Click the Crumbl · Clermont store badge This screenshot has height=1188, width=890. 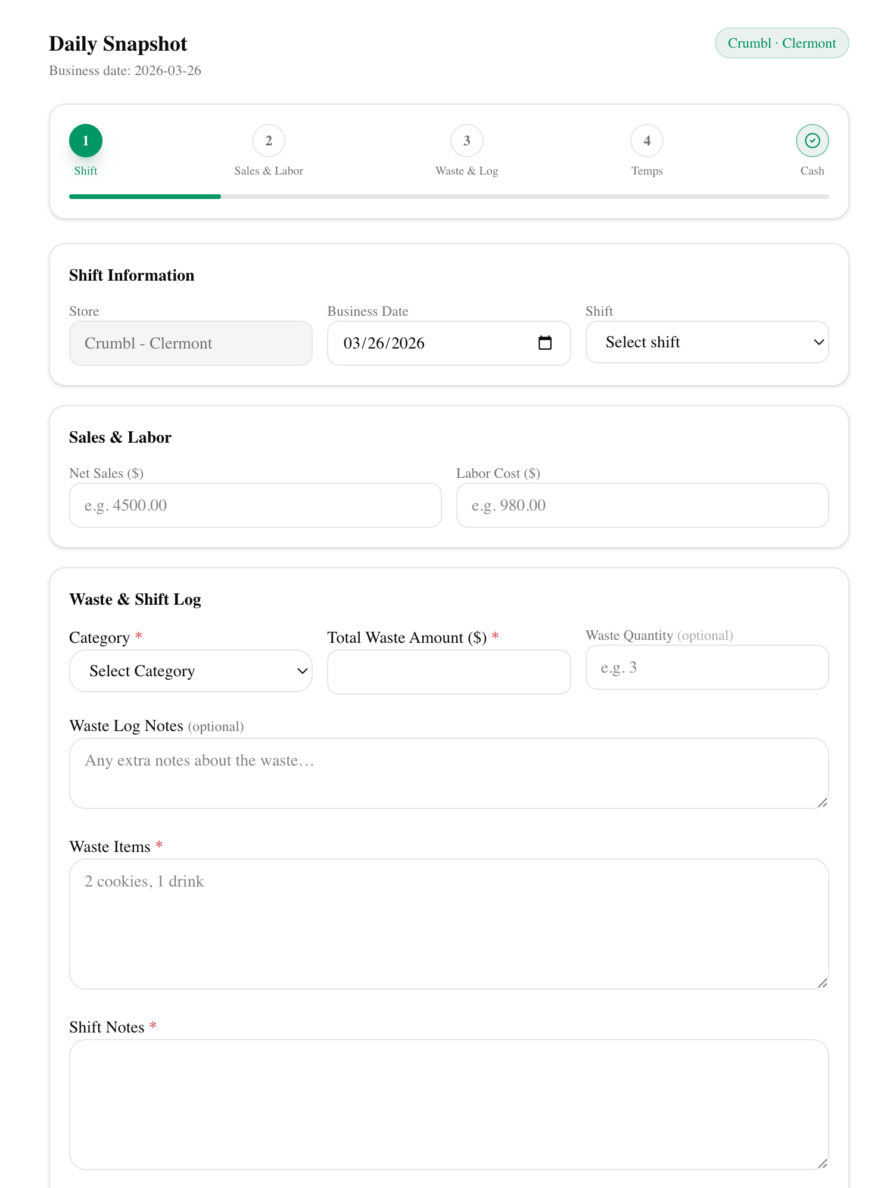782,43
